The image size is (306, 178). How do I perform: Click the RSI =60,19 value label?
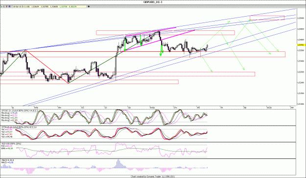pos(7,146)
